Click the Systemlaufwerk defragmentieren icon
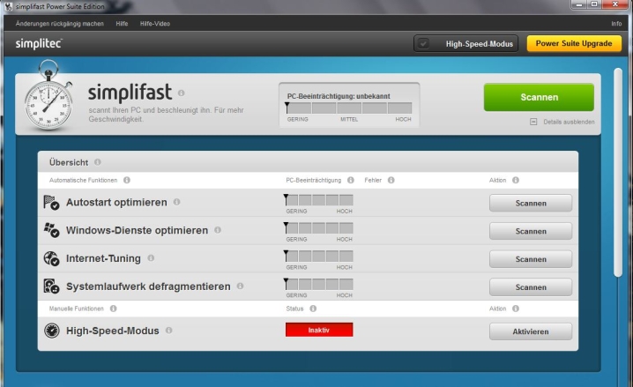This screenshot has width=633, height=387. [51, 287]
